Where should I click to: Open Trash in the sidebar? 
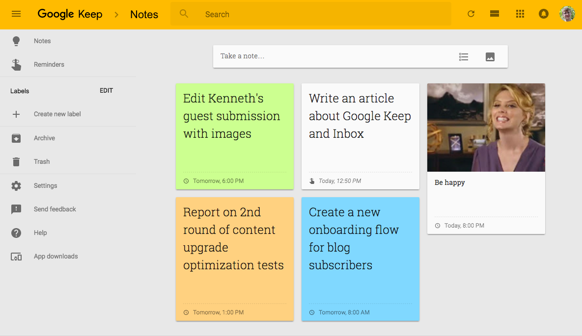click(x=42, y=162)
